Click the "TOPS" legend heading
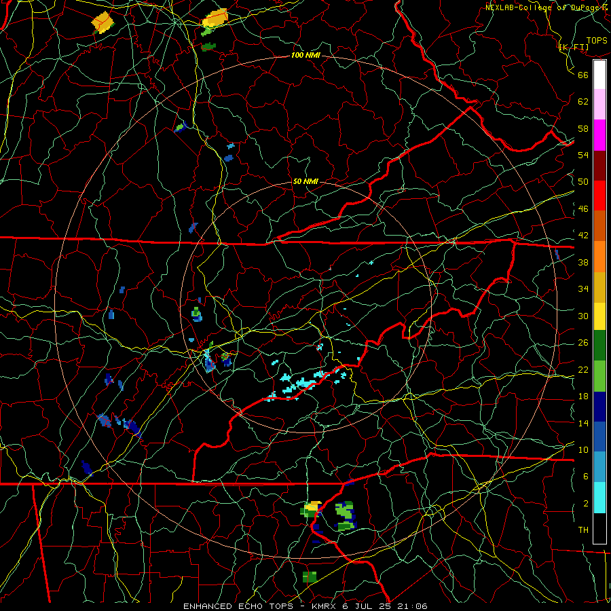Viewport: 611px width, 611px height. tap(597, 41)
